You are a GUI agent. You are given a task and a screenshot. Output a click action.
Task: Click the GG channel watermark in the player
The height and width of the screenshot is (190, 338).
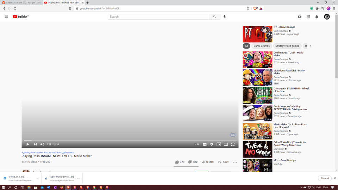point(233,135)
